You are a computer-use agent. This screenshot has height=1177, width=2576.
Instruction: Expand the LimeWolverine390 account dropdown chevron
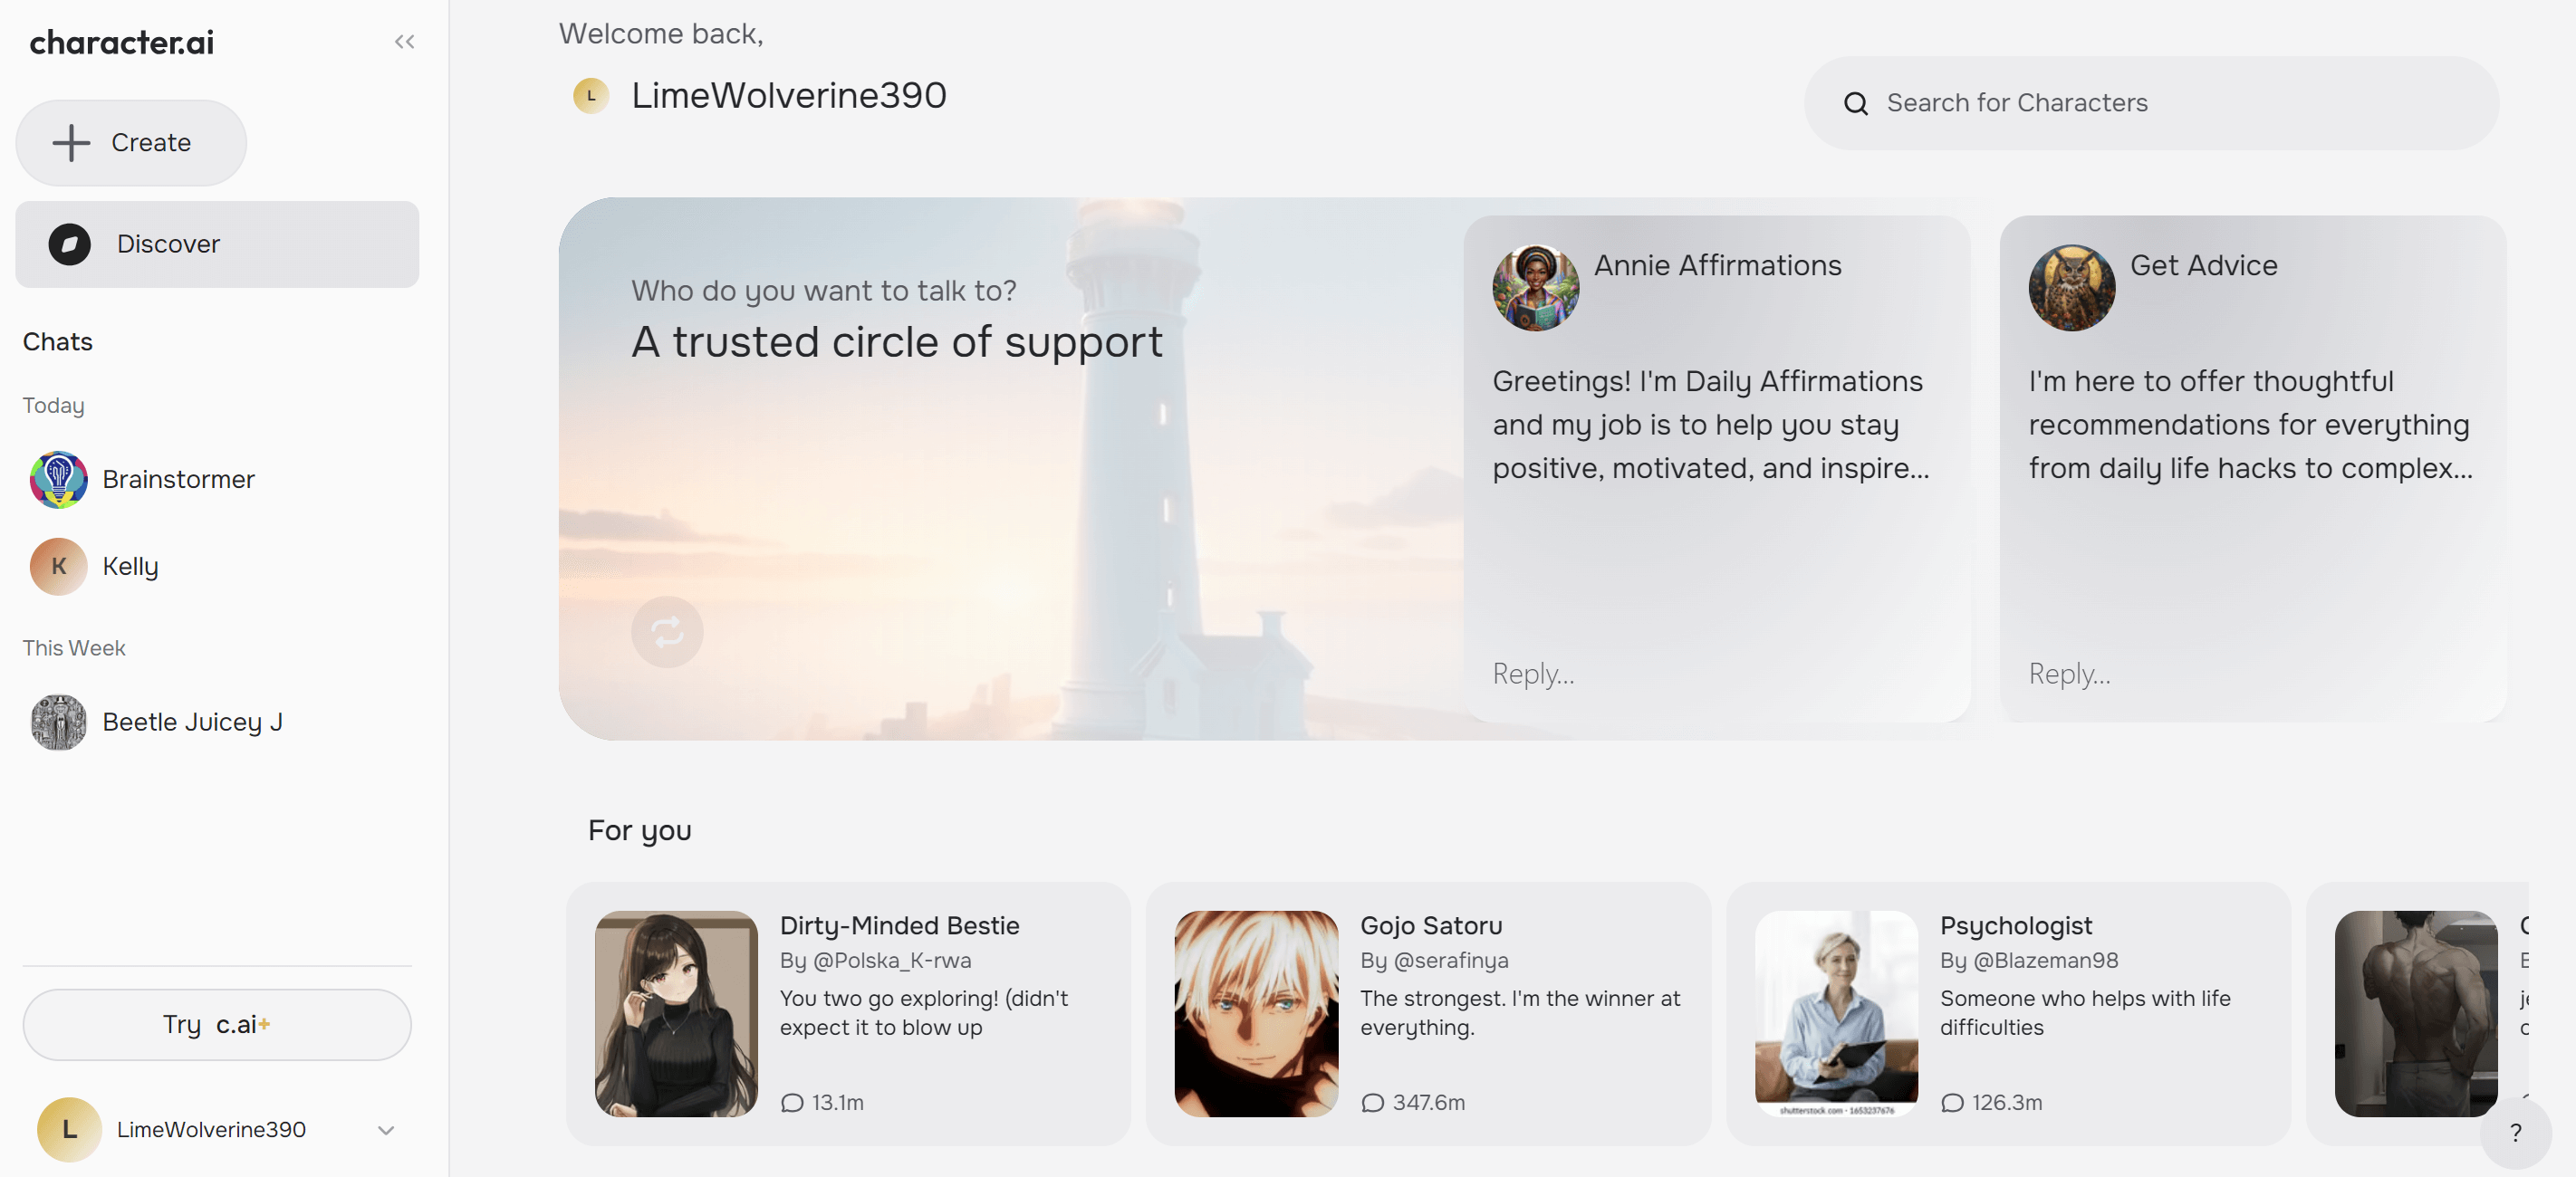coord(386,1130)
